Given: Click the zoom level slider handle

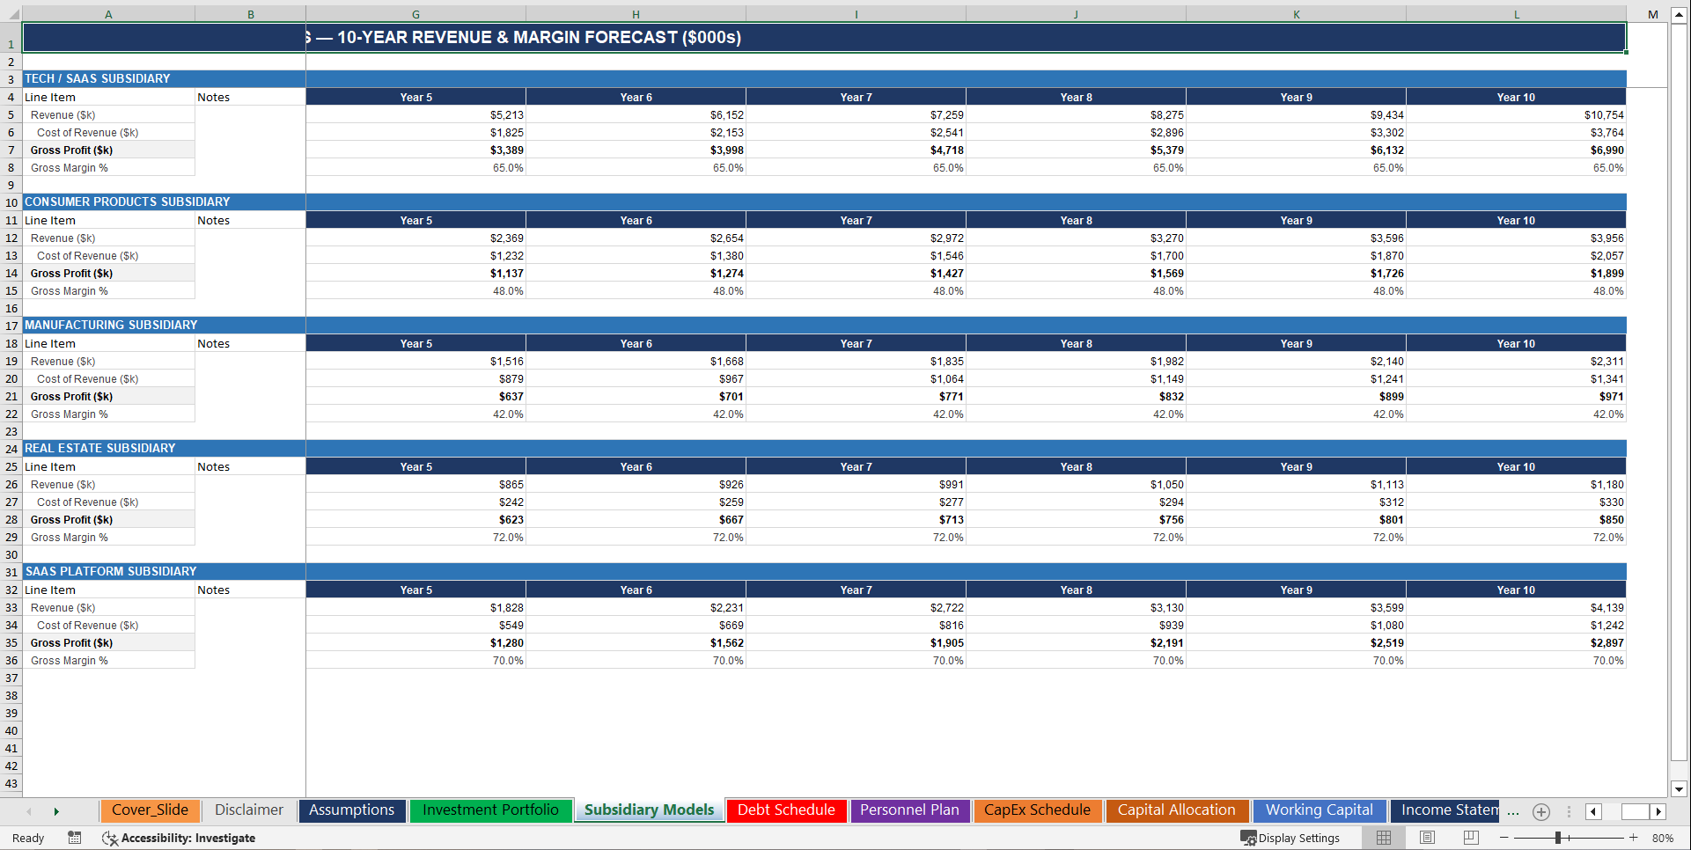Looking at the screenshot, I should [x=1560, y=838].
